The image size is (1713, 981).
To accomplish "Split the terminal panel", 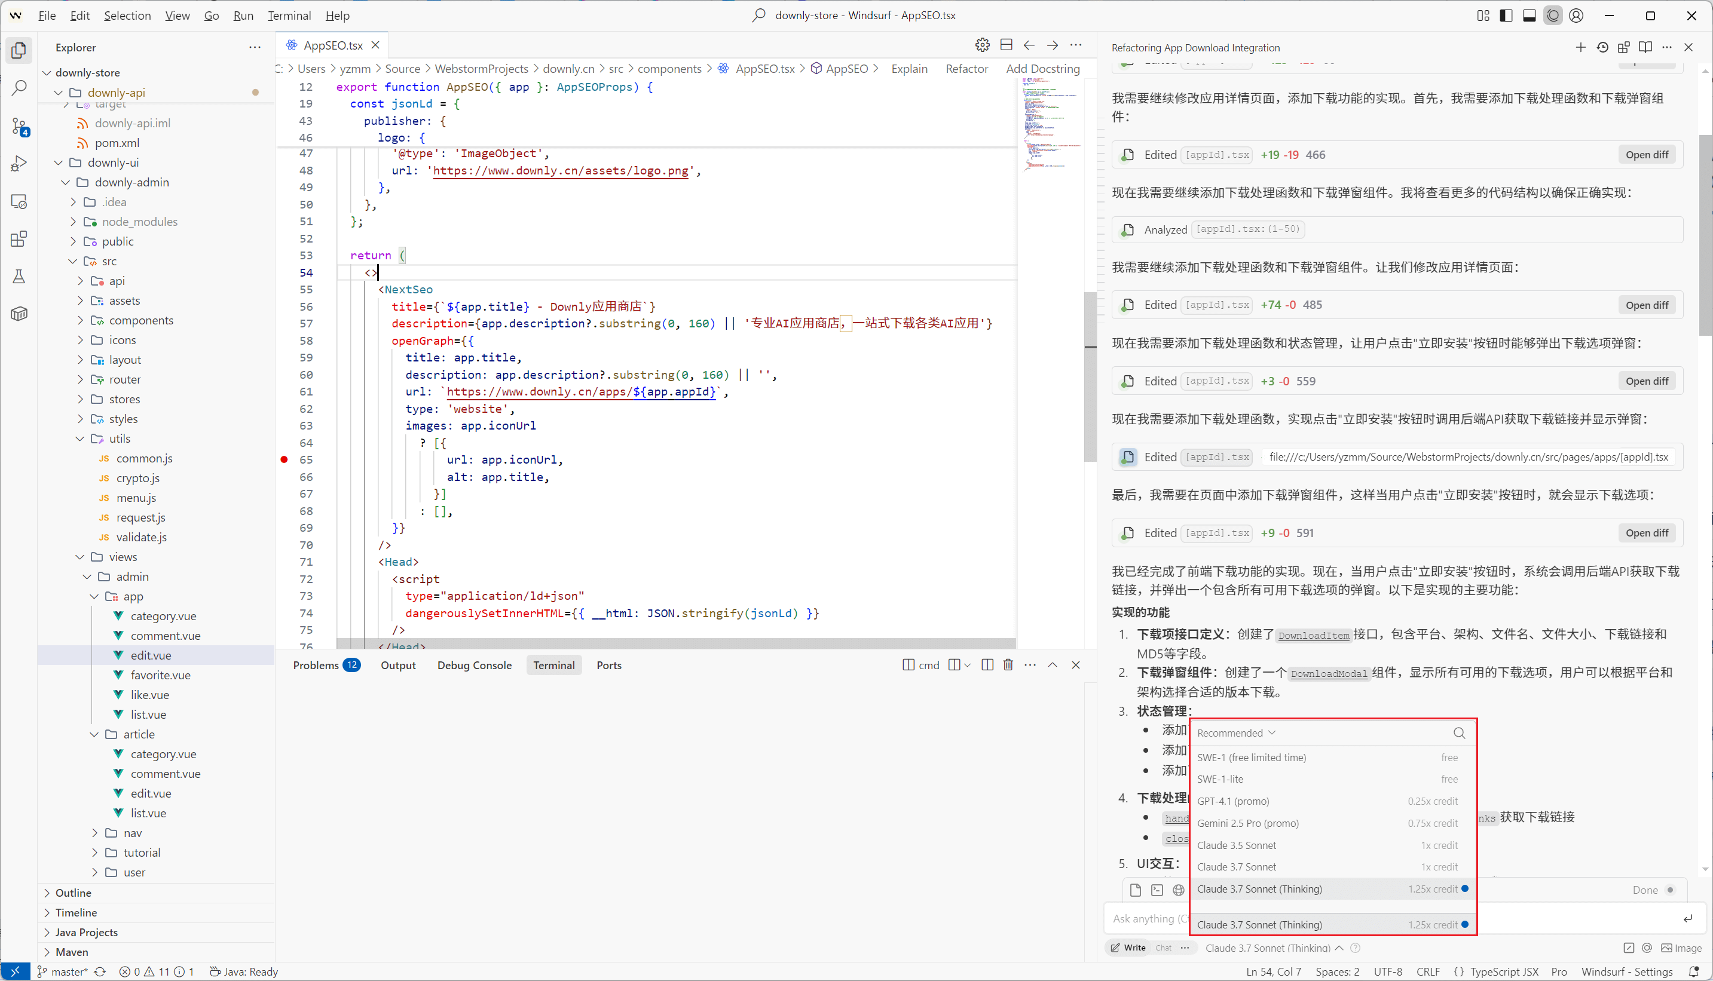I will [987, 665].
